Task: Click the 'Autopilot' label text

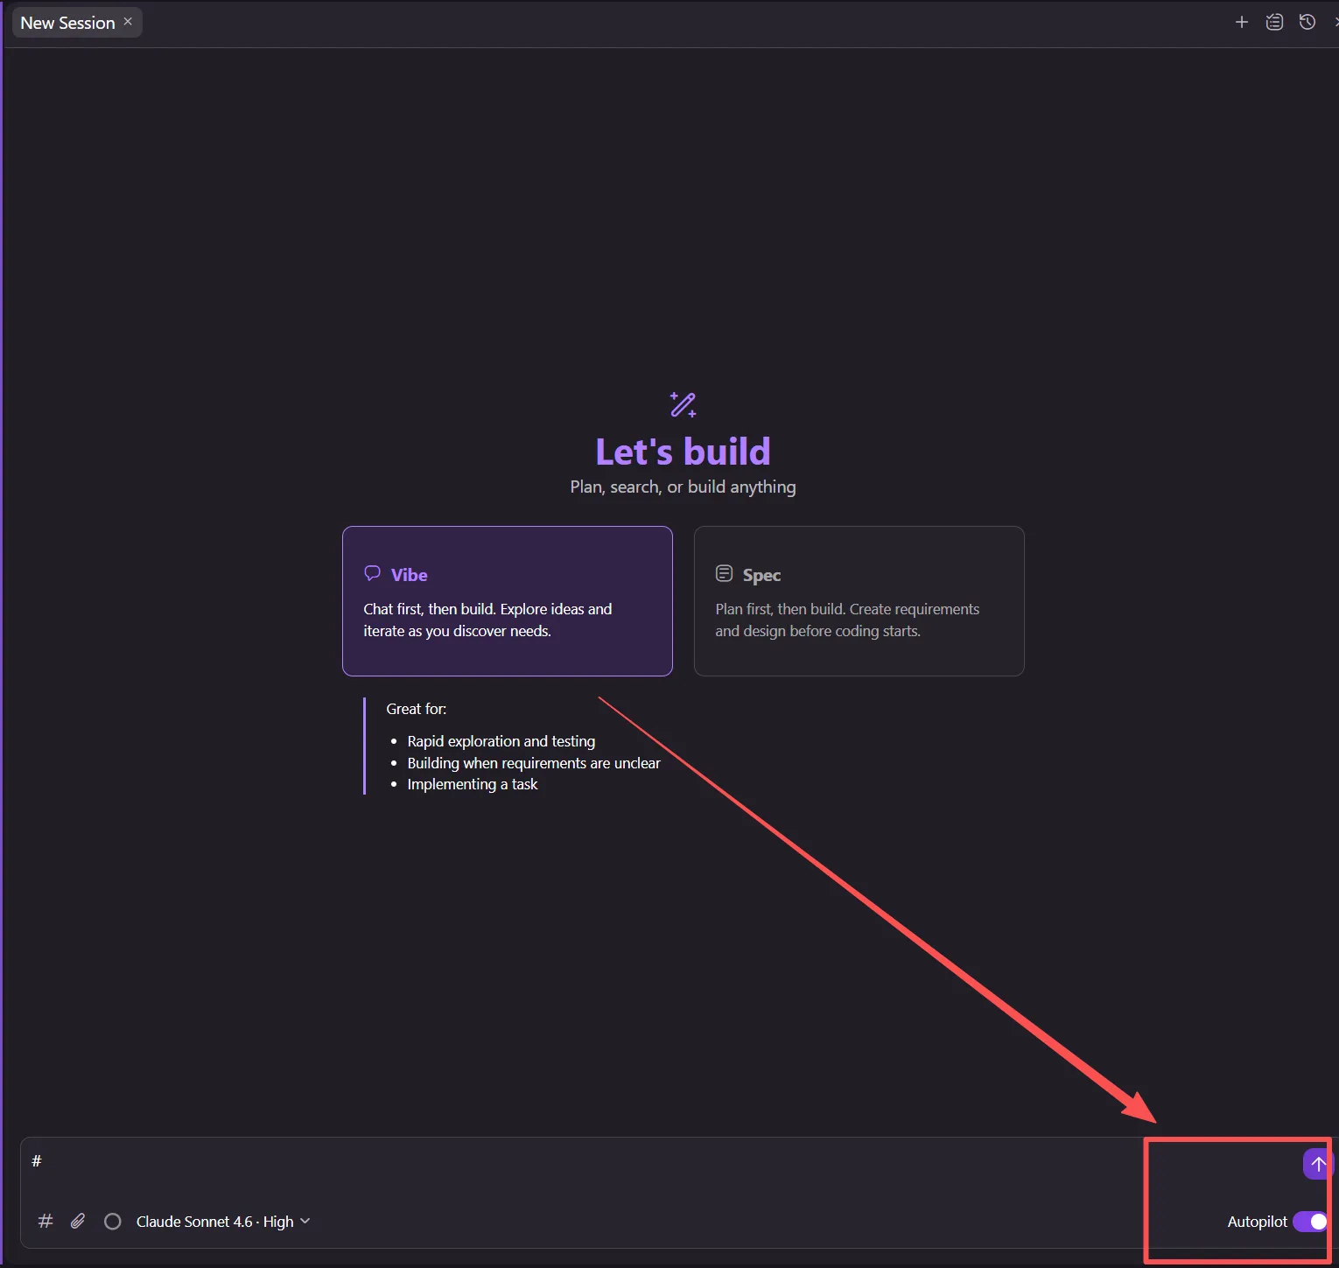Action: (1257, 1222)
